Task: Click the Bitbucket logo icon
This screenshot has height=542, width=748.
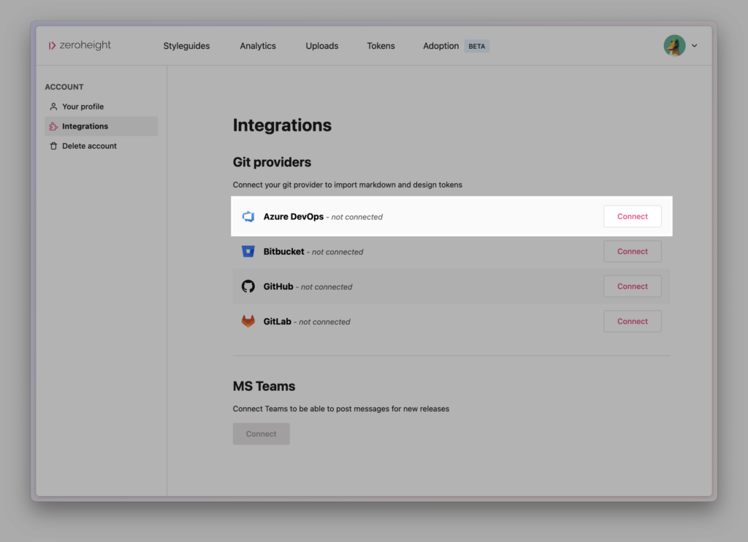Action: 248,252
